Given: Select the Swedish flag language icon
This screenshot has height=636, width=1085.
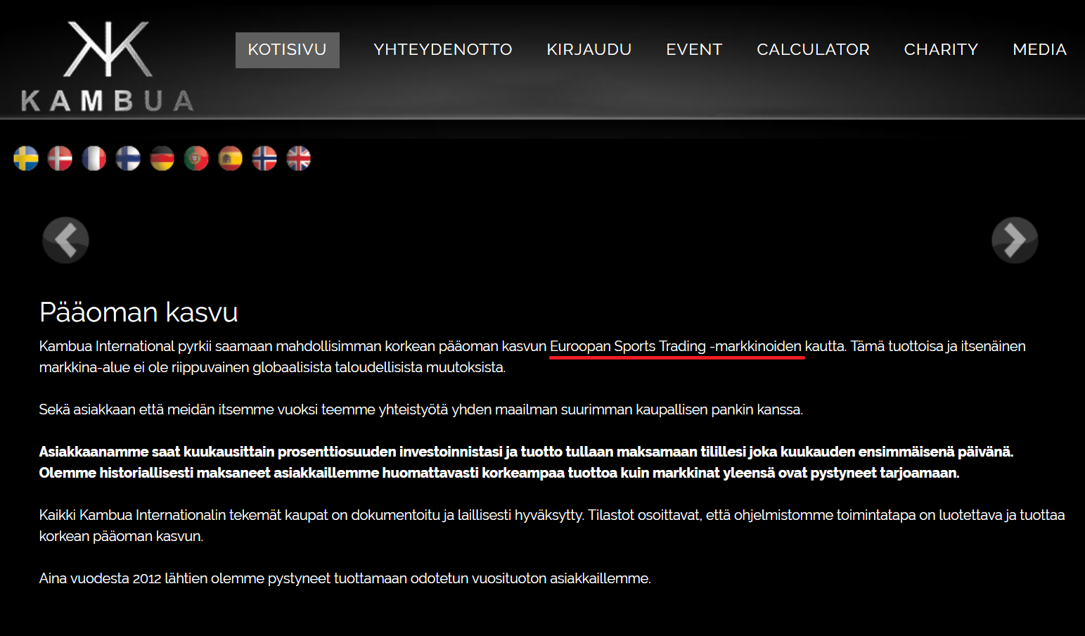Looking at the screenshot, I should tap(26, 158).
